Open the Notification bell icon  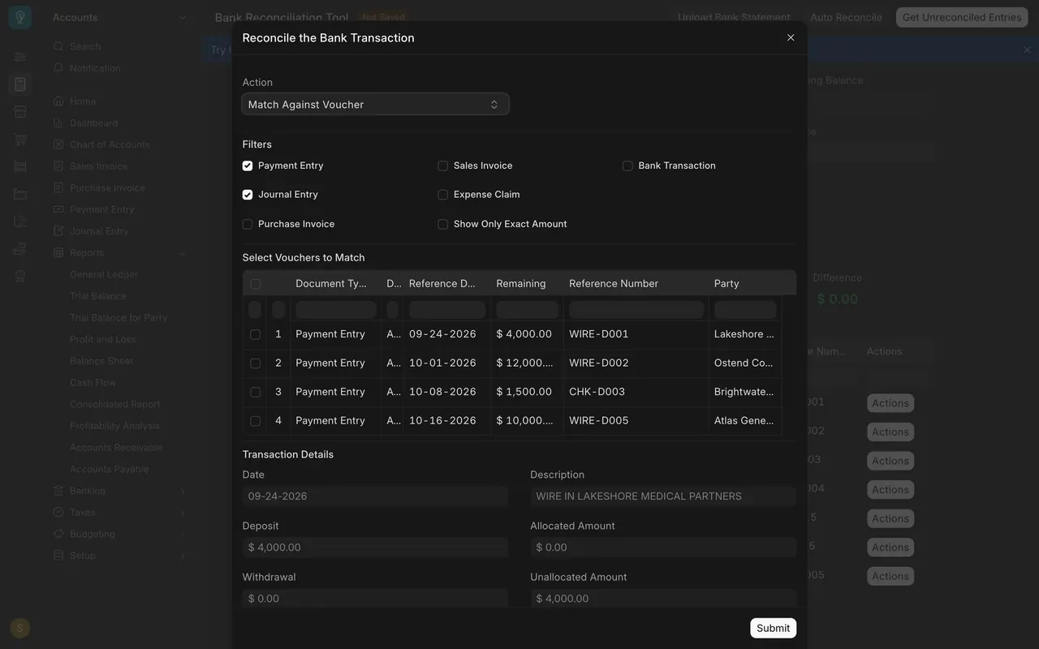58,68
